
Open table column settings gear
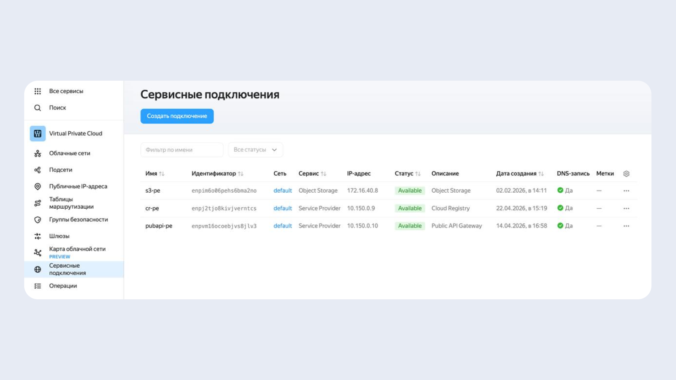pos(627,174)
